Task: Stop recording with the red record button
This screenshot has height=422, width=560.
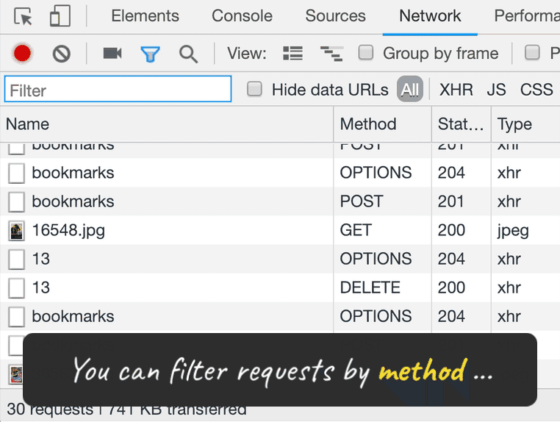Action: coord(22,53)
